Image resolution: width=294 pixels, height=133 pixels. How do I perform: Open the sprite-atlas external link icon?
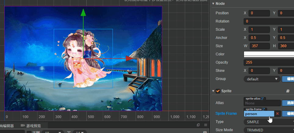pyautogui.click(x=262, y=99)
